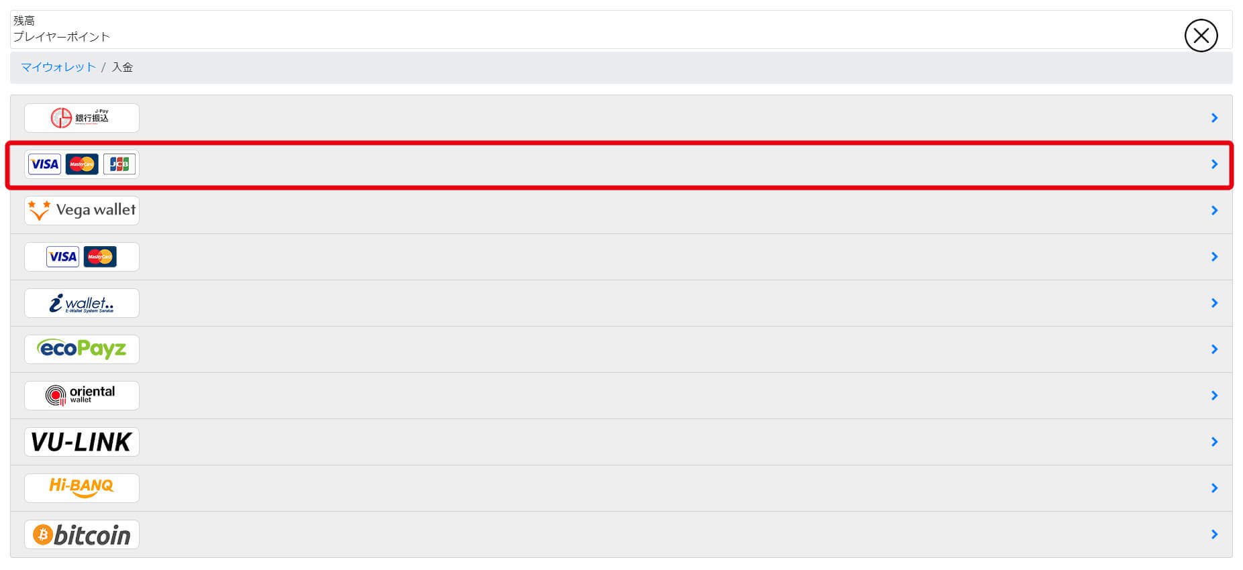
Task: Expand the Vega wallet row chevron
Action: (1214, 211)
